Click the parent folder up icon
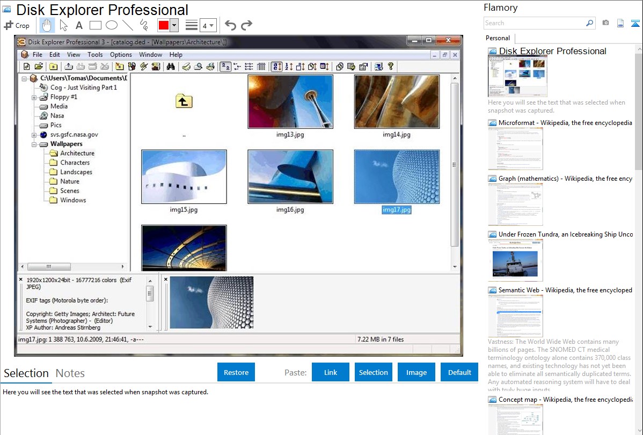 coord(184,101)
